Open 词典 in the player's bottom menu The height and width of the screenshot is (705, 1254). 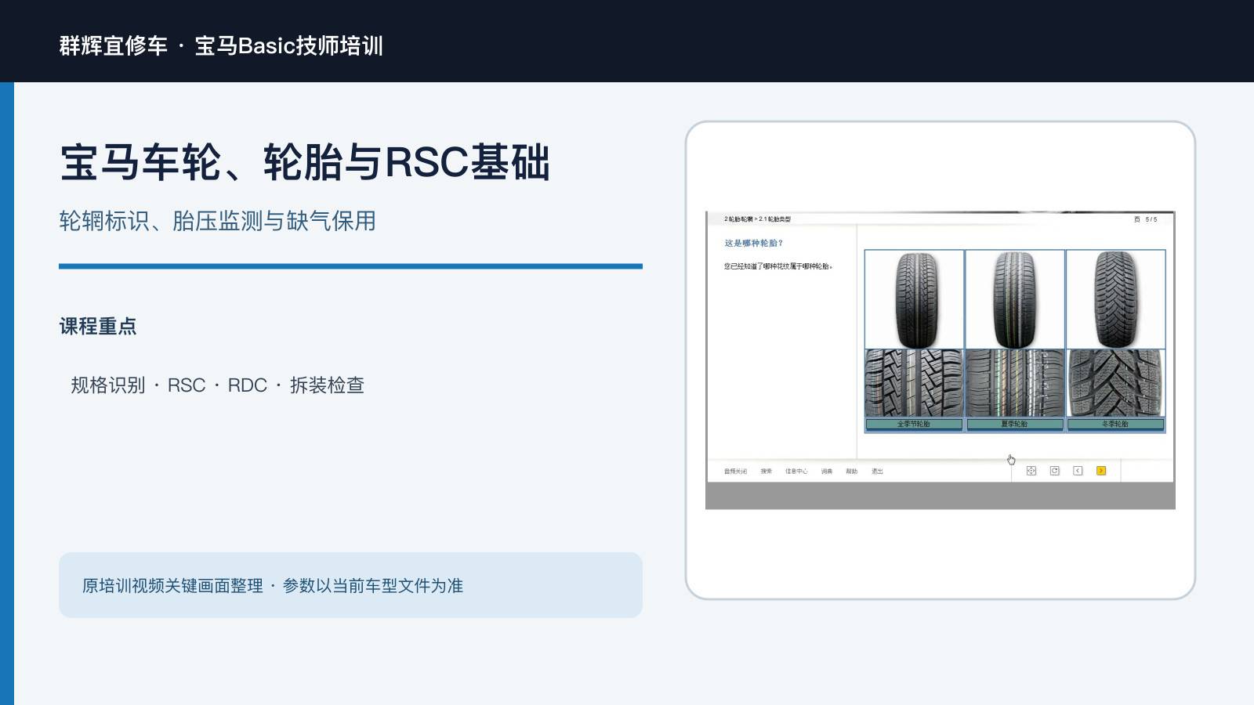pos(827,472)
